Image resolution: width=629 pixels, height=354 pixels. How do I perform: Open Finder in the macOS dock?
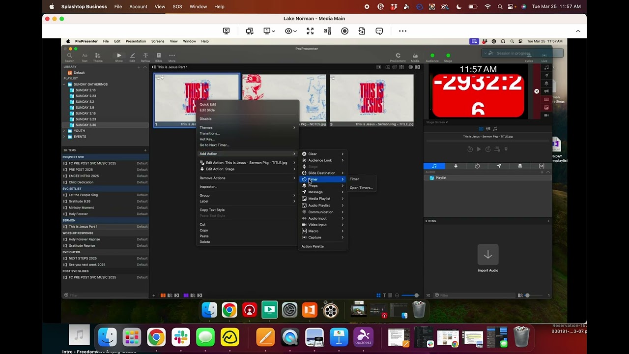click(107, 337)
